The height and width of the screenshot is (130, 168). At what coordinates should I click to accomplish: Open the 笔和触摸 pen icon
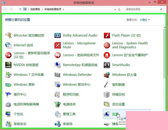(x=106, y=85)
